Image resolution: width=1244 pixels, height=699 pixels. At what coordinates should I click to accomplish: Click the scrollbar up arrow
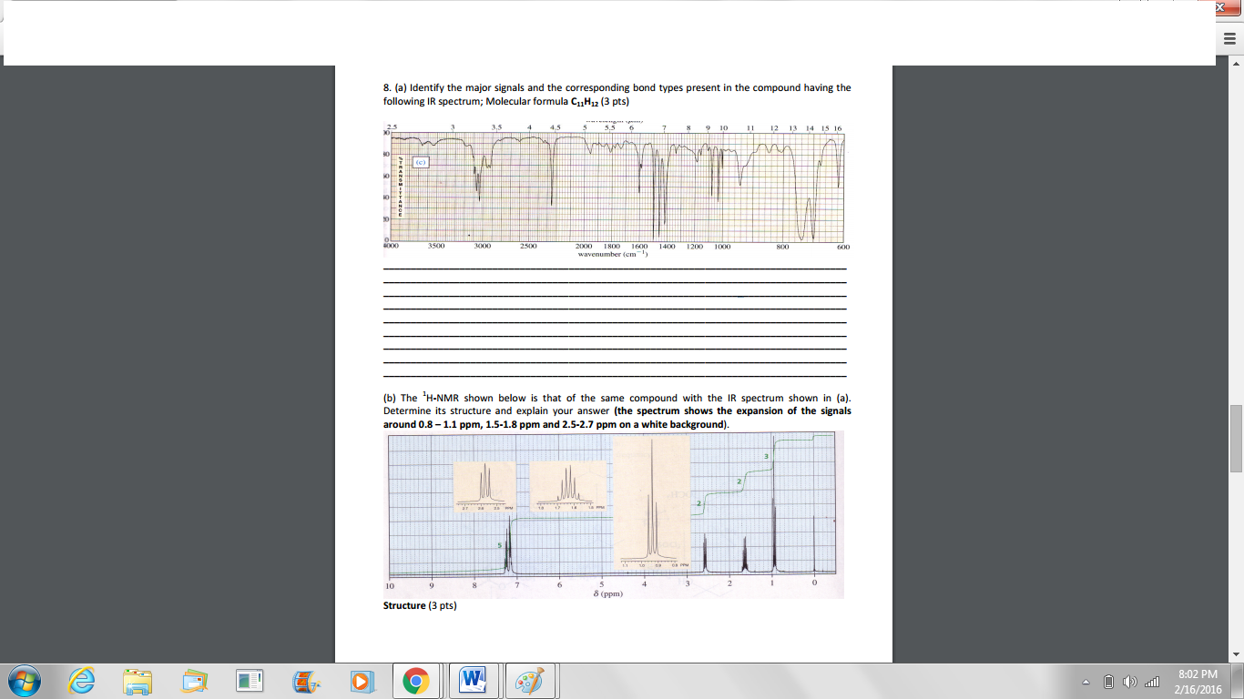(x=1236, y=63)
